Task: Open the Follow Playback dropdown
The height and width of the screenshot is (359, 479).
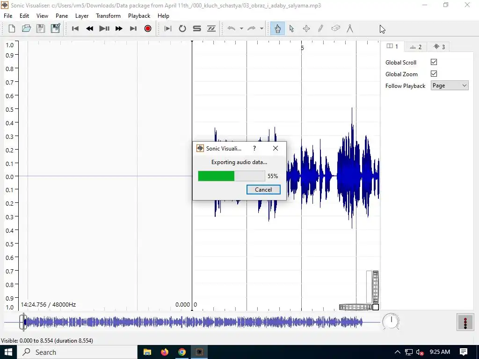Action: tap(450, 86)
